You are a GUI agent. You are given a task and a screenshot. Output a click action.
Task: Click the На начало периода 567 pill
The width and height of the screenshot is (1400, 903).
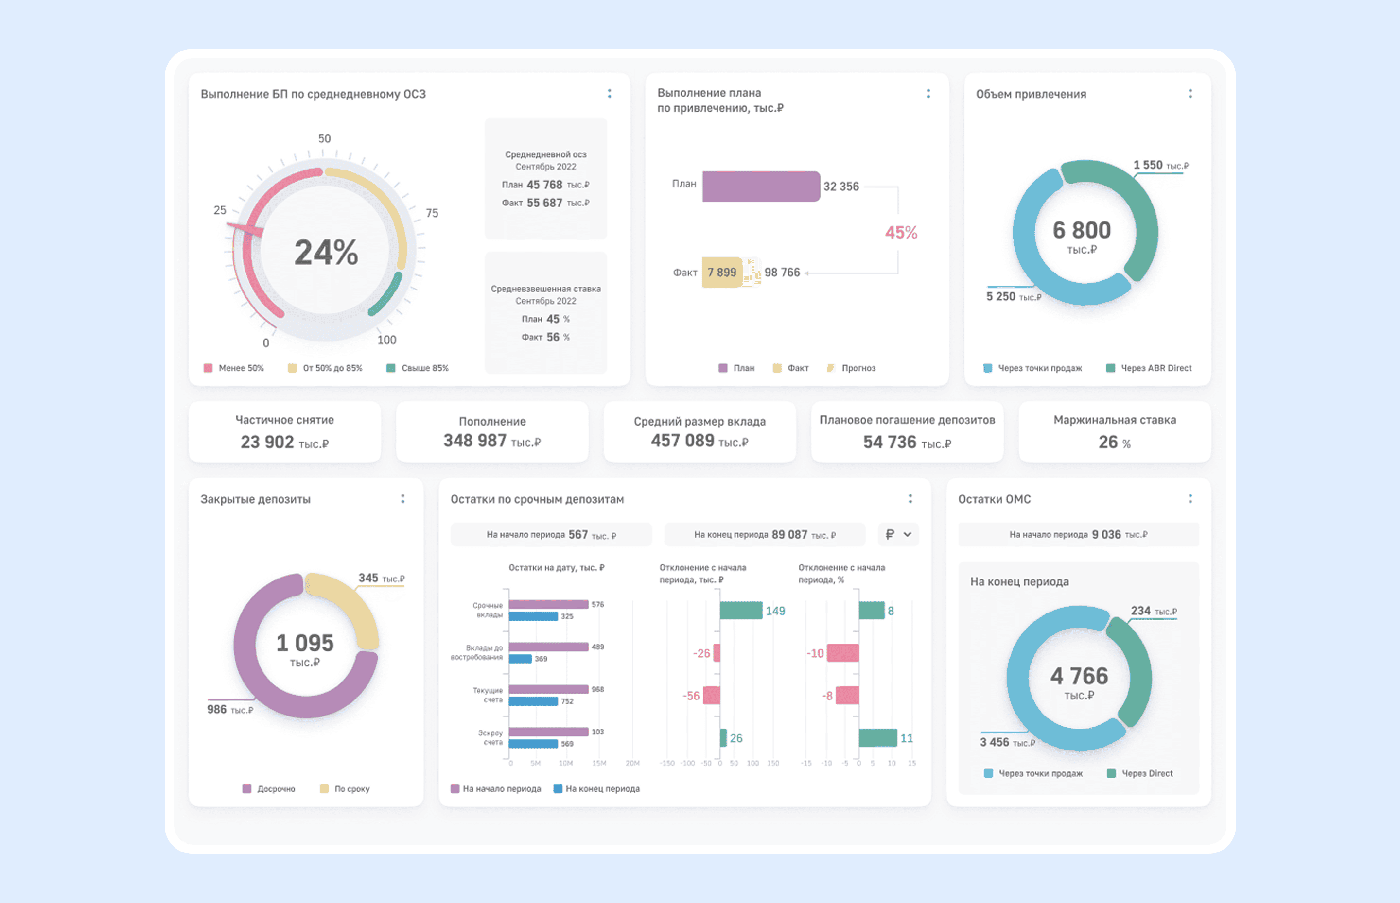pyautogui.click(x=551, y=535)
